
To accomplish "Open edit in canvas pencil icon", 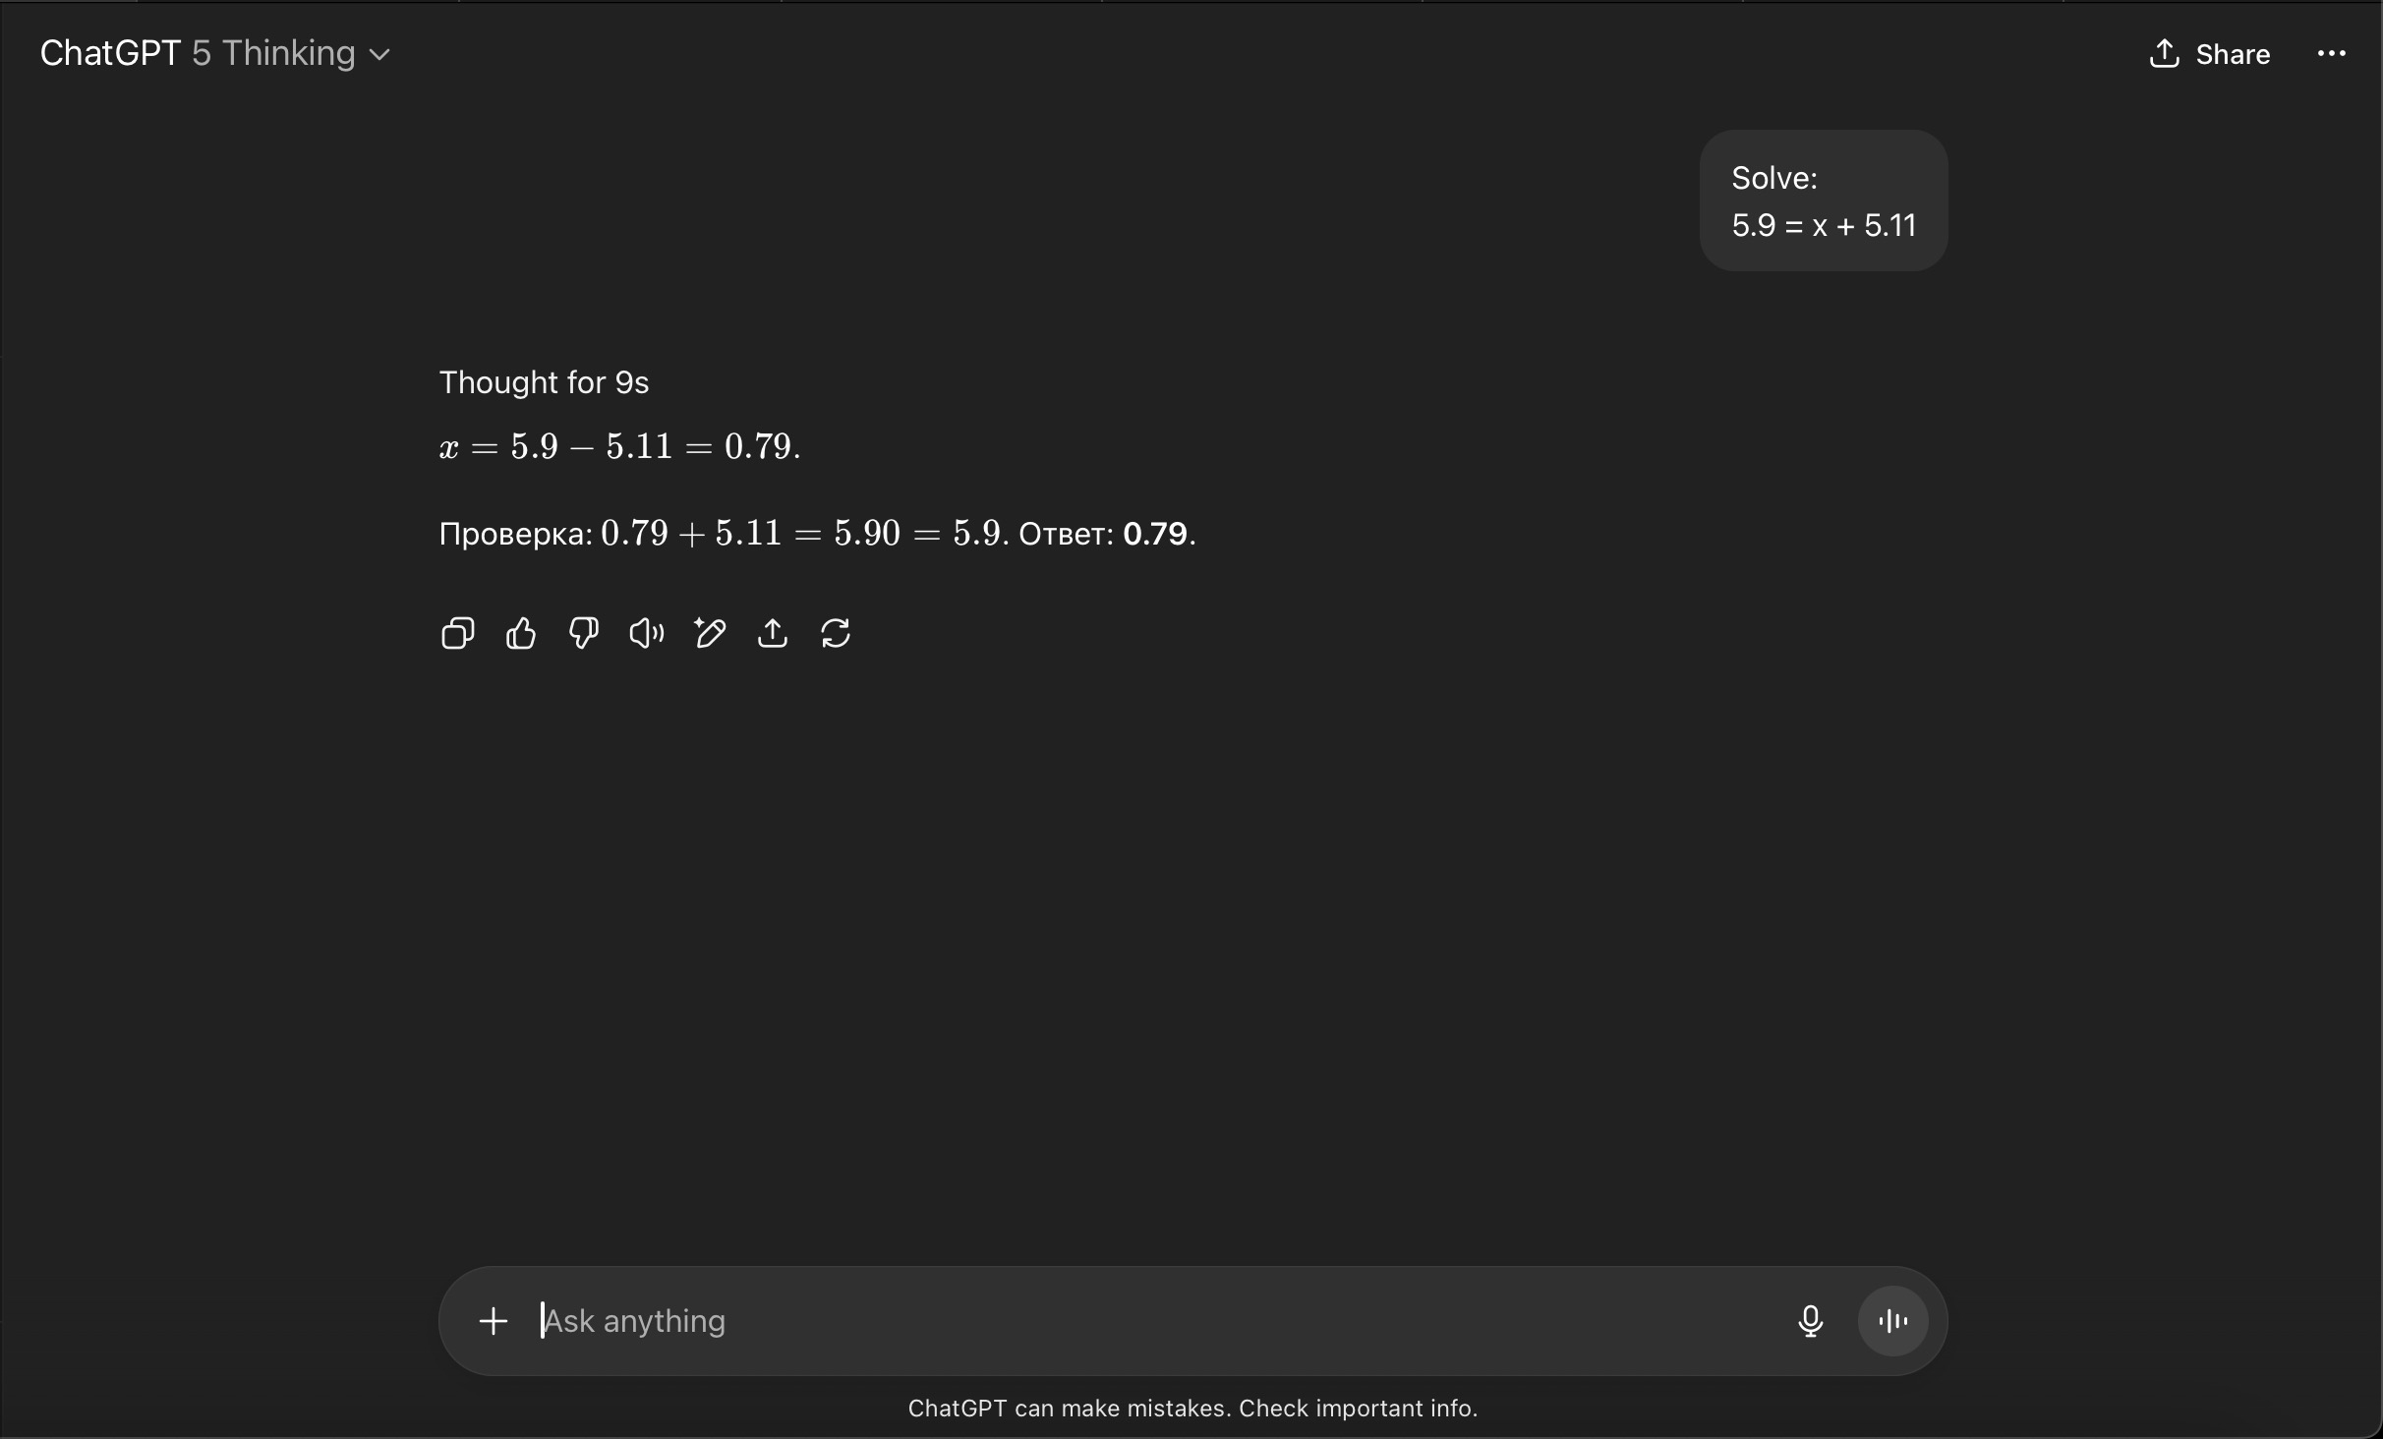I will tap(709, 633).
